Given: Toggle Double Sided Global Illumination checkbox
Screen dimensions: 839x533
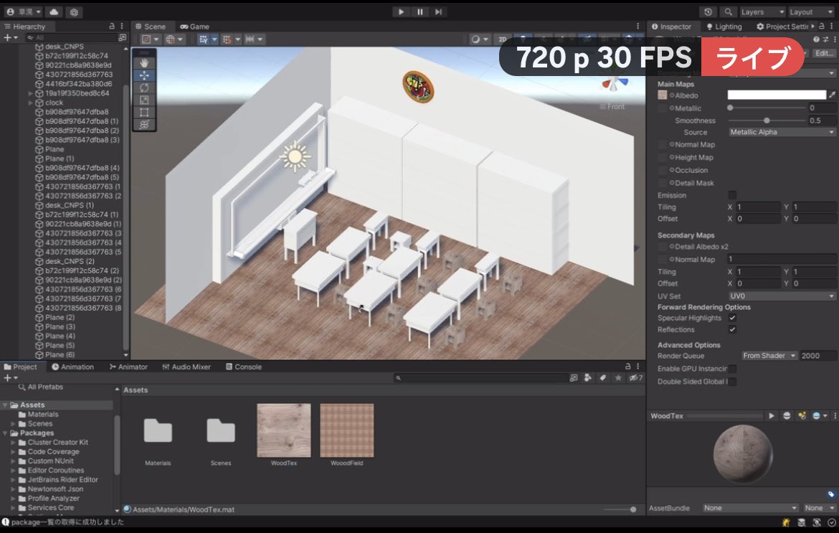Looking at the screenshot, I should (x=732, y=382).
